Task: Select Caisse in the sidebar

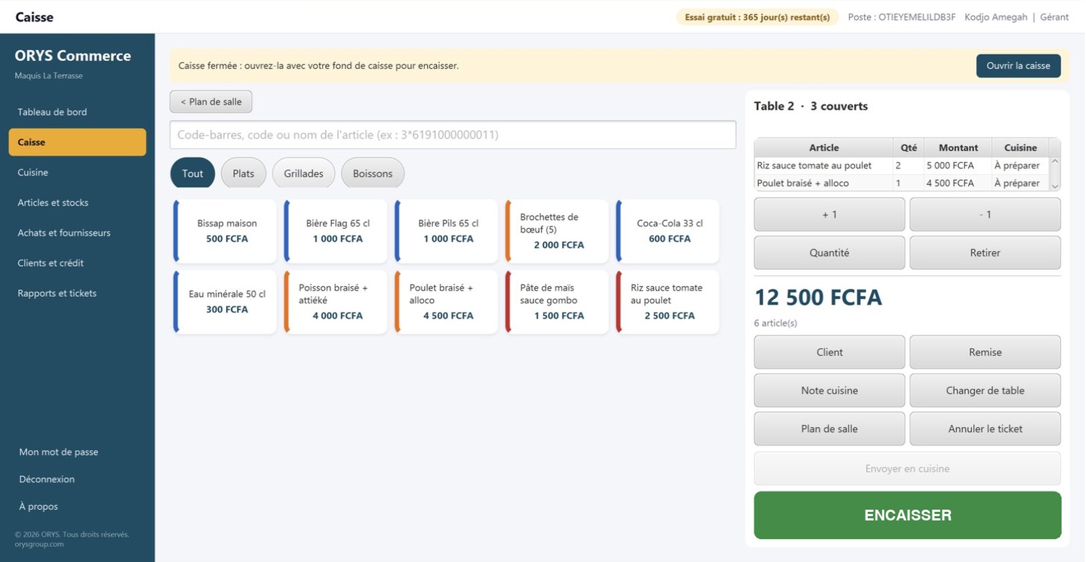Action: [x=77, y=142]
